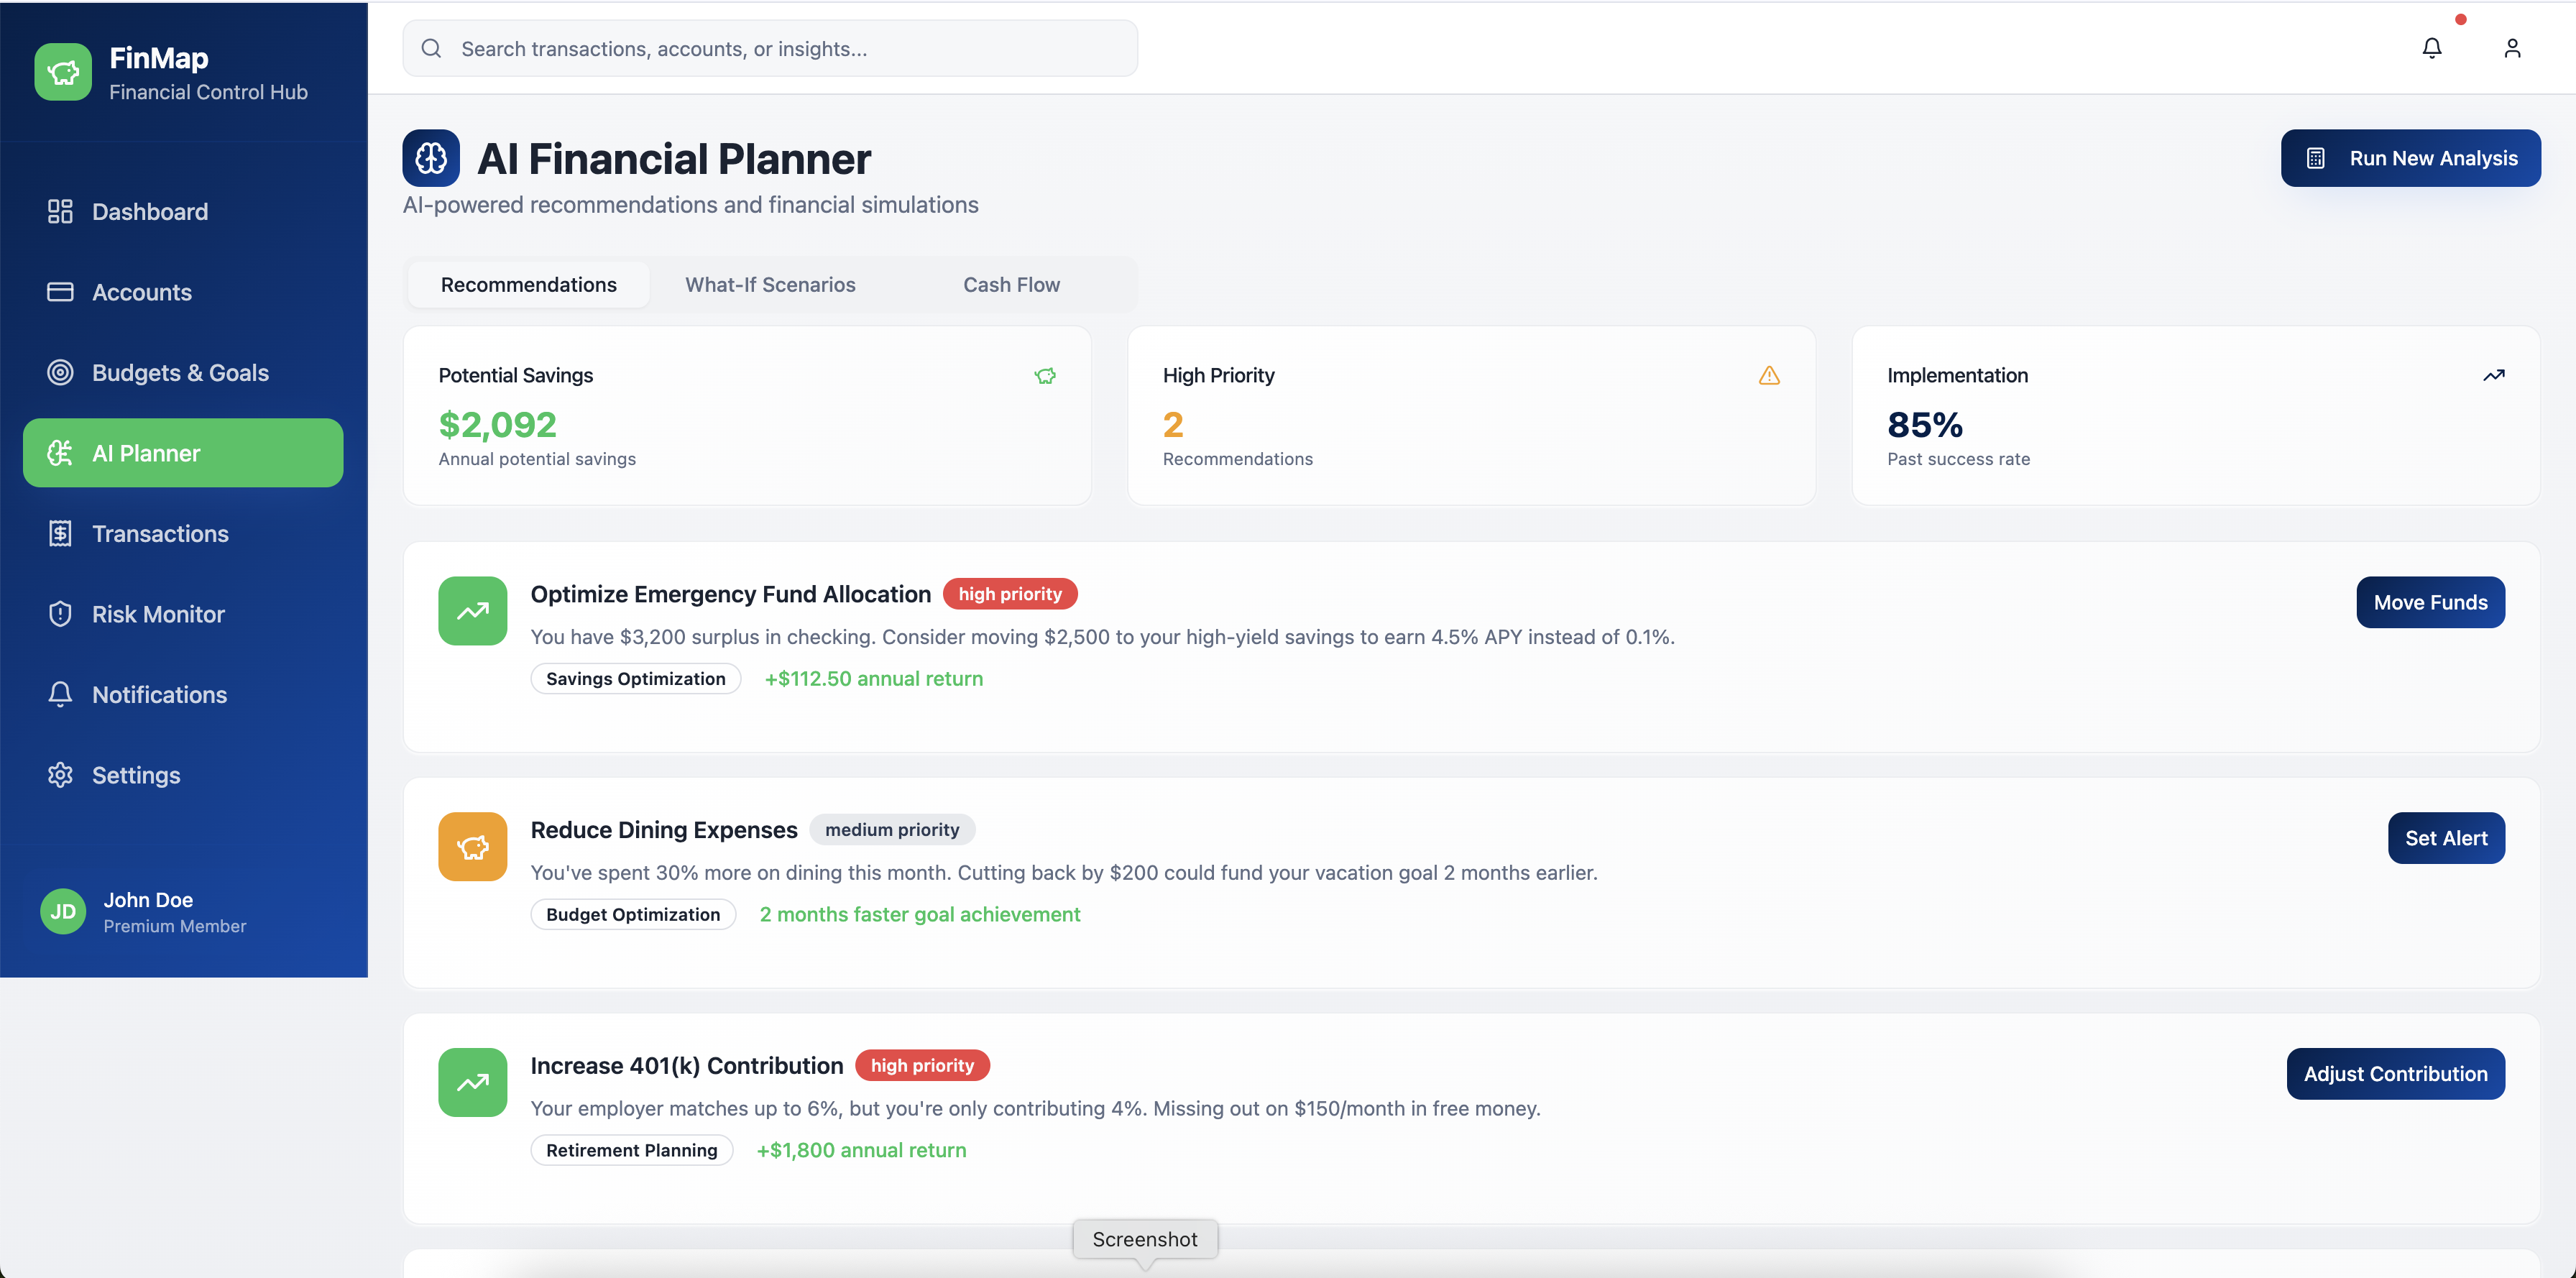Image resolution: width=2576 pixels, height=1278 pixels.
Task: Click the brain icon beside AI Financial Planner
Action: tap(431, 158)
